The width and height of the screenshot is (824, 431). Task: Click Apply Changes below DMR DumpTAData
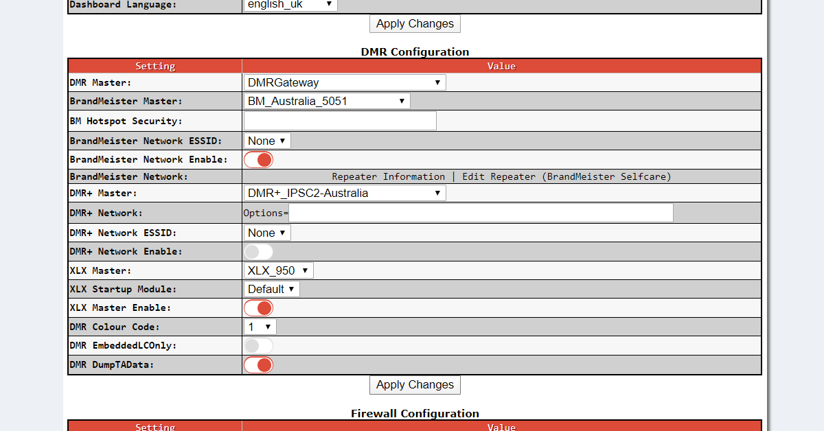(415, 384)
